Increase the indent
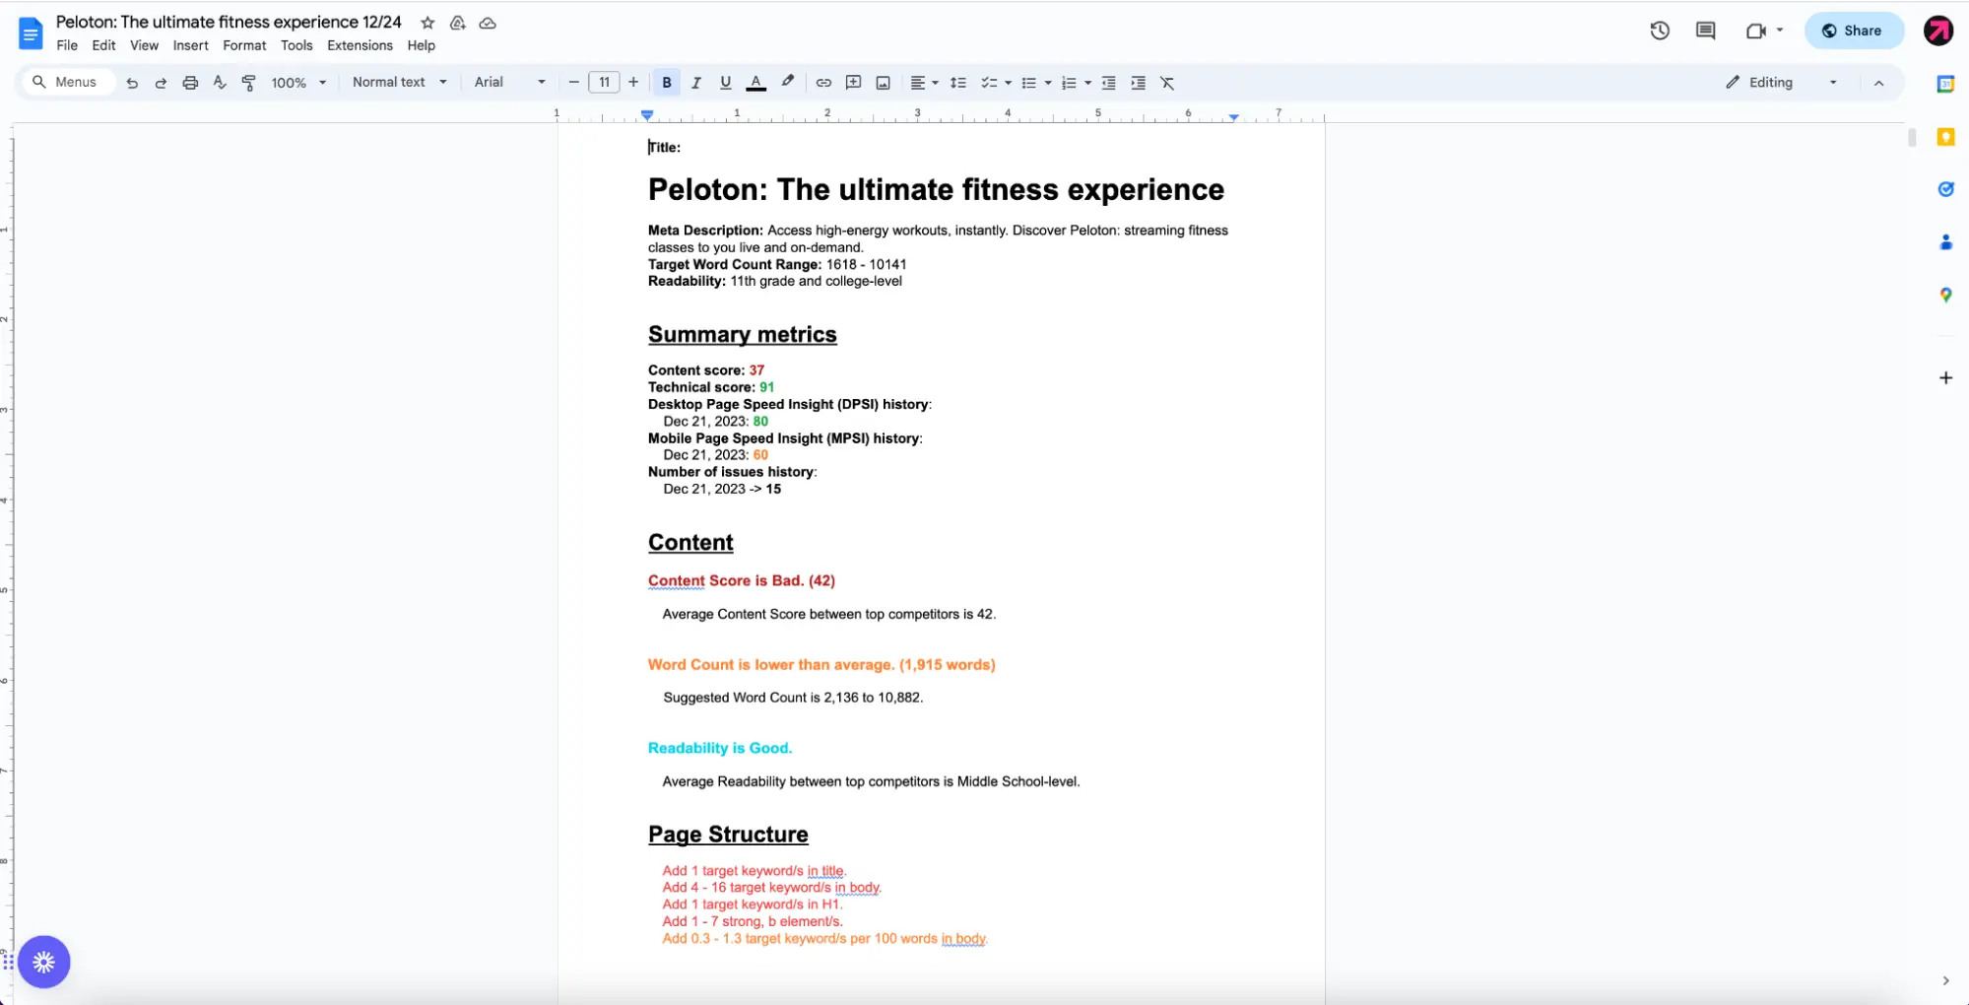Viewport: 1969px width, 1005px height. pos(1138,83)
